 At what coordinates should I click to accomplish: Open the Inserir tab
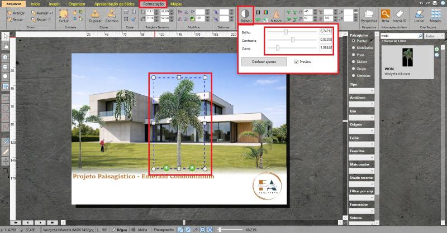[54, 3]
